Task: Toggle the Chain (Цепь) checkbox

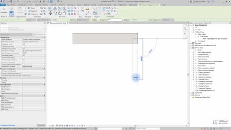Action: pos(92,20)
